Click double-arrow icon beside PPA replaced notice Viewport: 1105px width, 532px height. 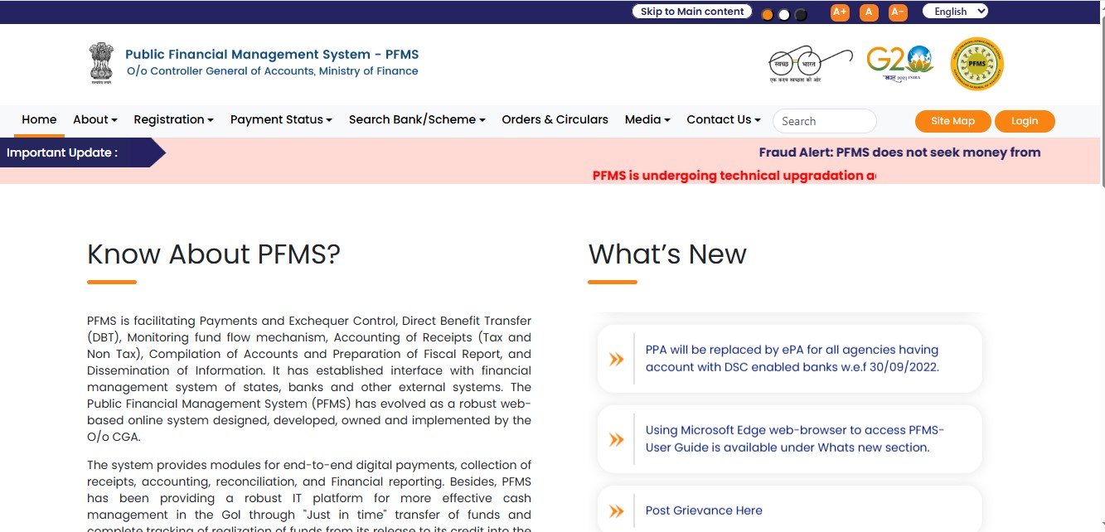coord(616,359)
